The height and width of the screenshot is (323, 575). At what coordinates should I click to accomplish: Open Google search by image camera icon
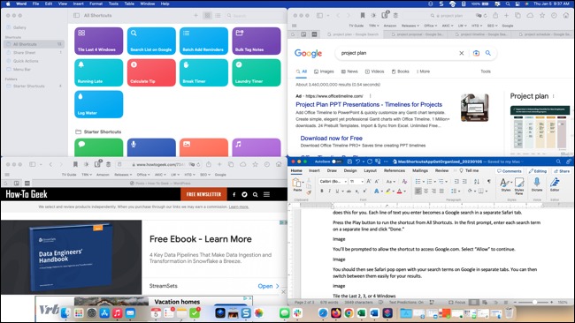(476, 53)
